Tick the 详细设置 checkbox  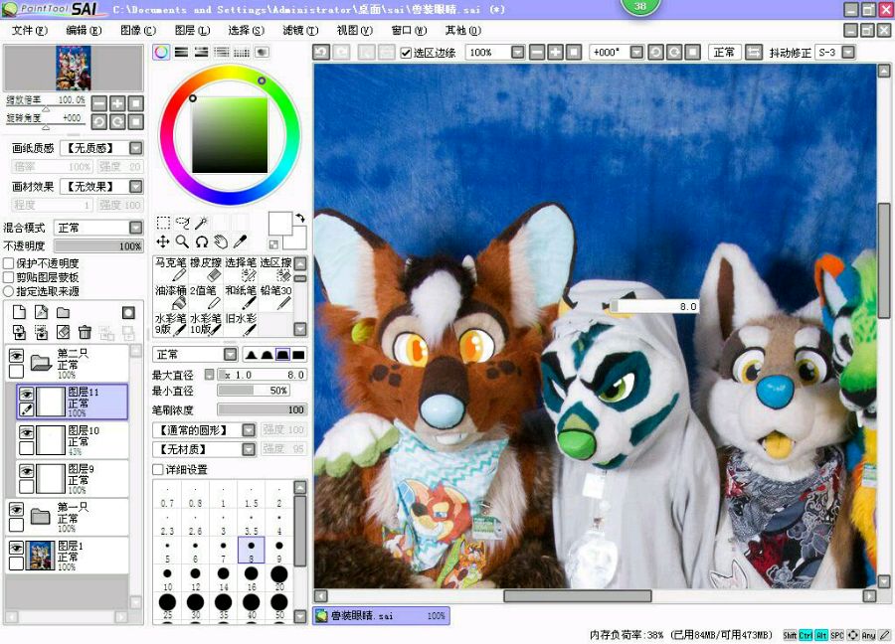[158, 469]
